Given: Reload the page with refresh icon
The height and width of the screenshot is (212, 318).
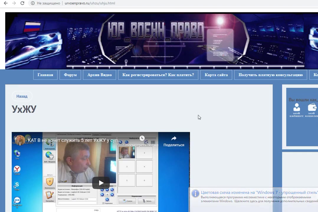Looking at the screenshot, I should click(22, 3).
